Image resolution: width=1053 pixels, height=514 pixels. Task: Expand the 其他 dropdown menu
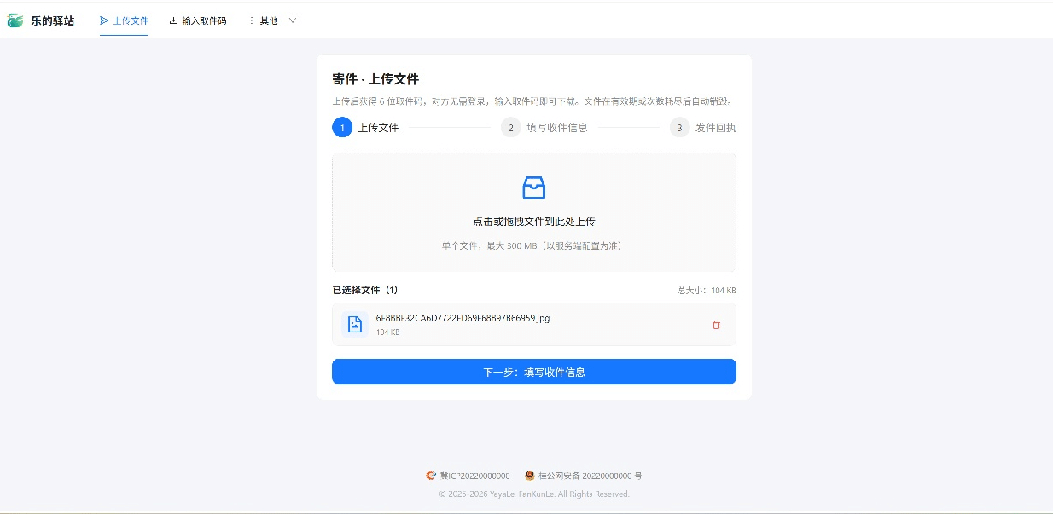click(x=272, y=20)
